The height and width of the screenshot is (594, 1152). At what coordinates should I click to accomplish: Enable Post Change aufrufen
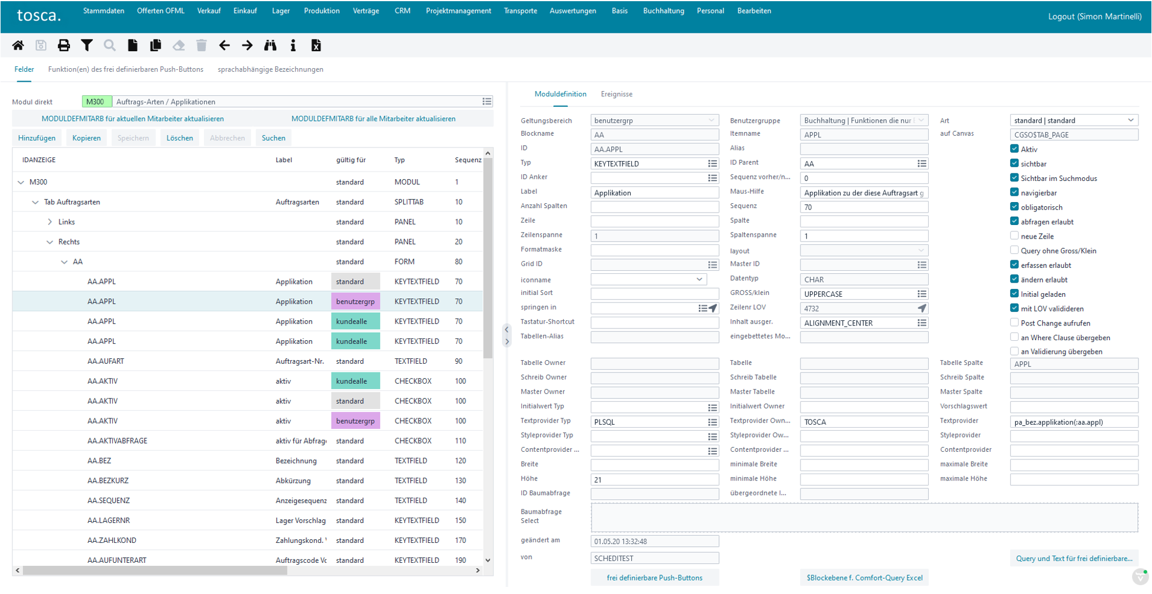1015,322
